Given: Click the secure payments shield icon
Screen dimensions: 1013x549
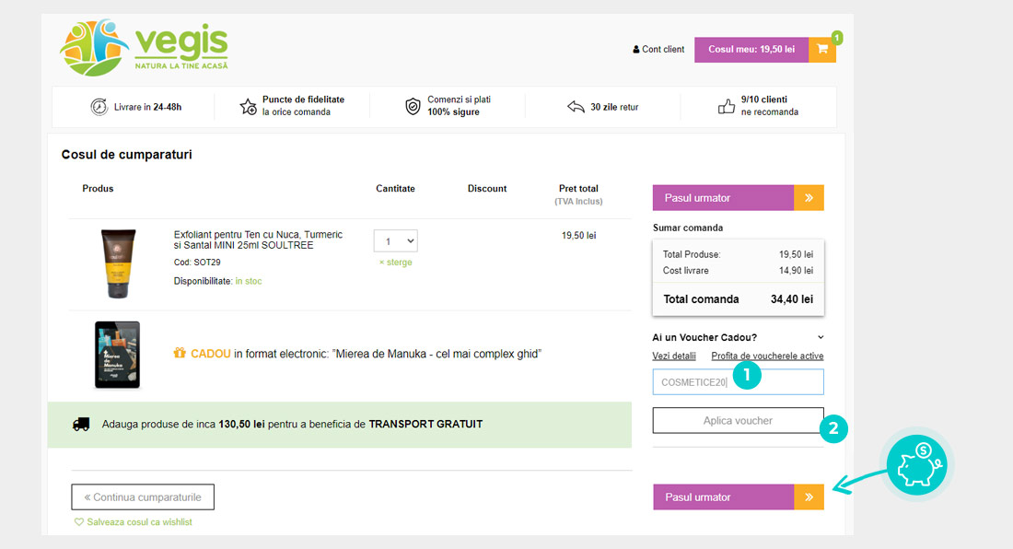Looking at the screenshot, I should click(x=413, y=107).
